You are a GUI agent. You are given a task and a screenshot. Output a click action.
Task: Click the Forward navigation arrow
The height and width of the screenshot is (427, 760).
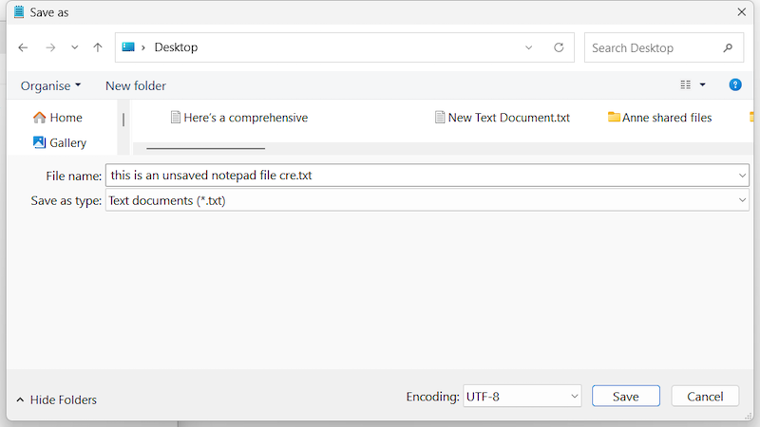coord(50,47)
